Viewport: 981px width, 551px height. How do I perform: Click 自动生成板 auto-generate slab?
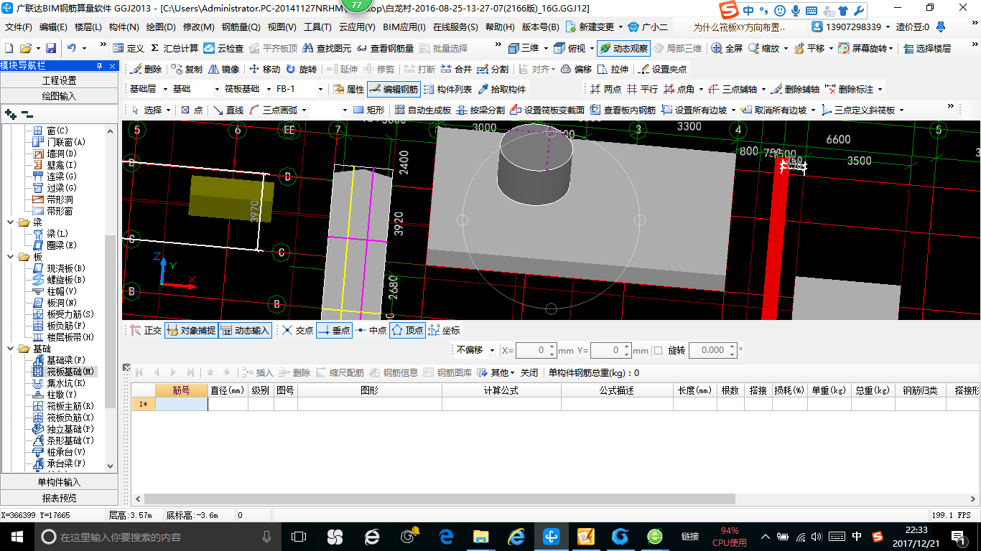tap(423, 110)
